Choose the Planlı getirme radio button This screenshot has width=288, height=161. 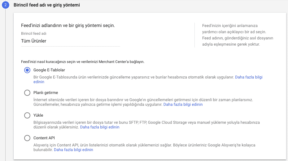(27, 93)
